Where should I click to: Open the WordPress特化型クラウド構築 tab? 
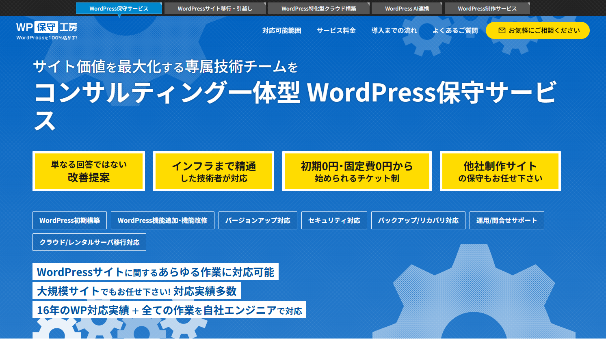(318, 8)
